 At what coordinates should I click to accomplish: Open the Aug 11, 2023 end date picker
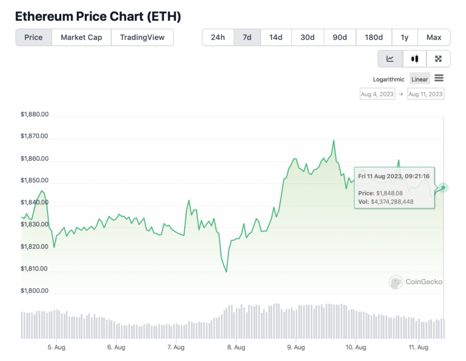pos(425,94)
